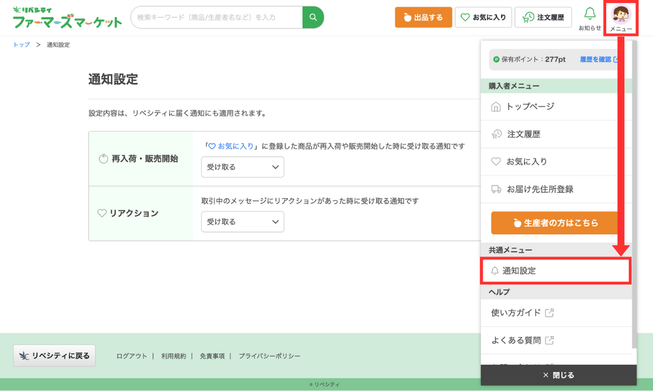Screen dimensions: 653x391
Task: Click the 出品する orange button
Action: click(x=423, y=17)
